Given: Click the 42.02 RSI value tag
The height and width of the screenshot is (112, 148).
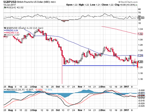Looking at the screenshot, I should coord(141,18).
